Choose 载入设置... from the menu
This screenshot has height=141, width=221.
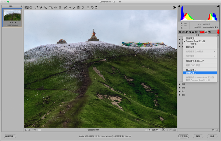pyautogui.click(x=200, y=70)
